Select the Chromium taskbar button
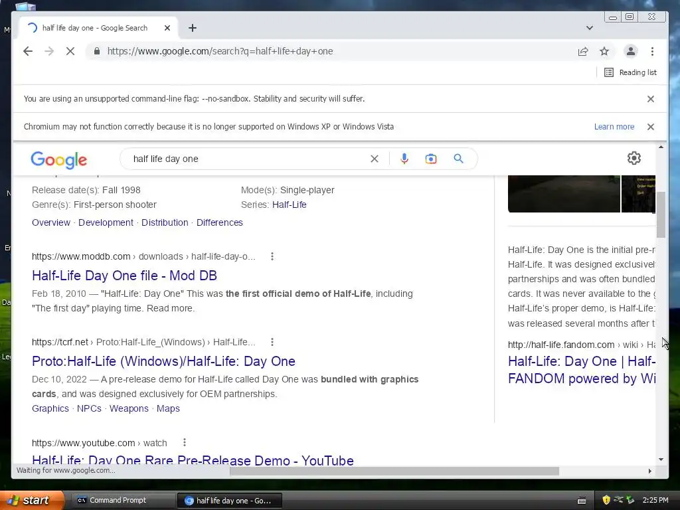The image size is (680, 510). tap(230, 501)
